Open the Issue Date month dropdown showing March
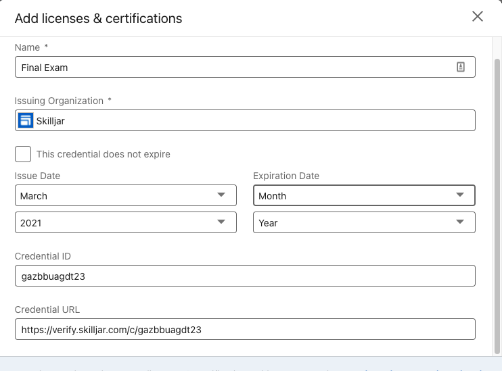This screenshot has height=371, width=502. pyautogui.click(x=125, y=195)
